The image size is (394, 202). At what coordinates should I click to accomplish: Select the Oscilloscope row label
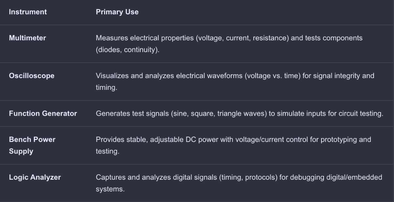coord(32,76)
